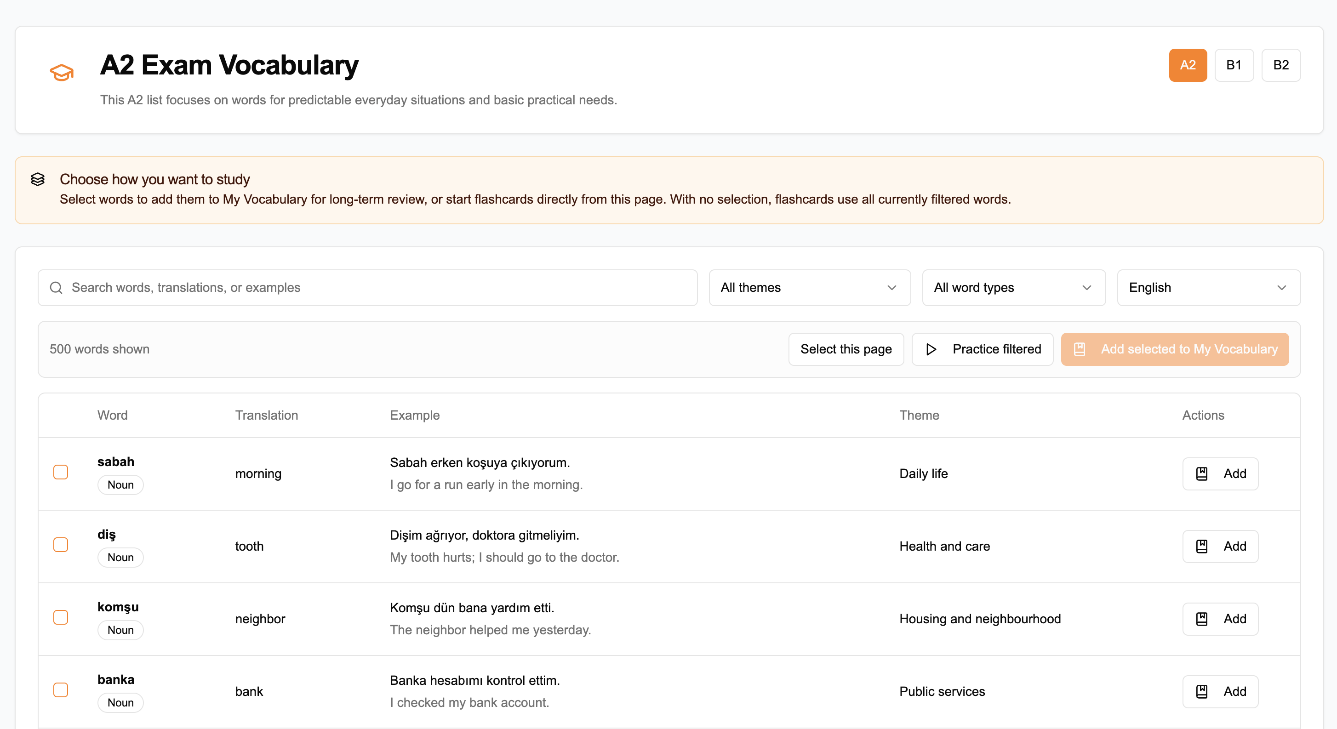Click the word banka
The width and height of the screenshot is (1337, 729).
click(x=116, y=680)
